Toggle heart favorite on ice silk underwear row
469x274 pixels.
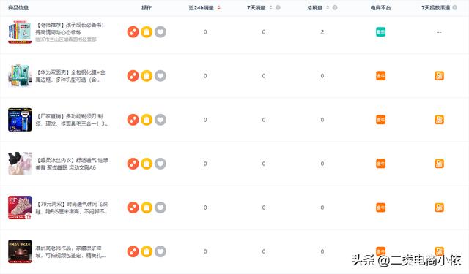160,164
